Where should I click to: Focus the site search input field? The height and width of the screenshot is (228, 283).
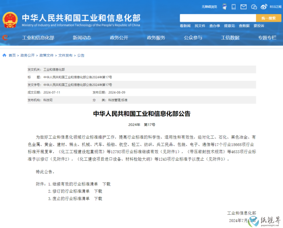click(x=218, y=18)
